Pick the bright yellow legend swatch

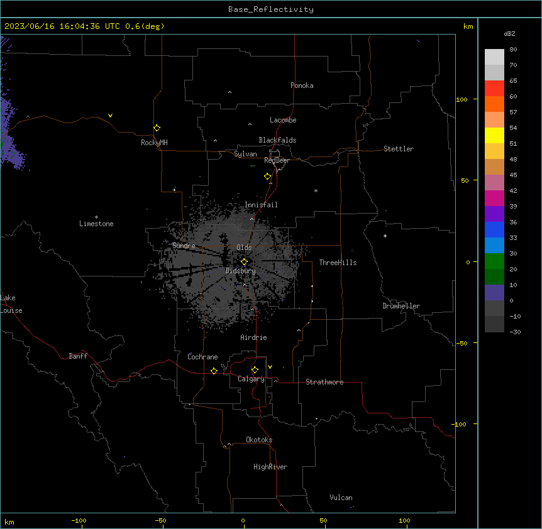pyautogui.click(x=494, y=135)
